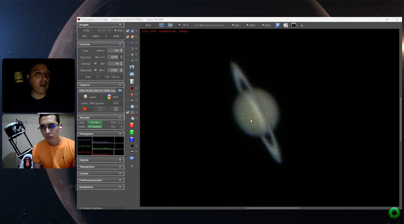Click the SER format button

click(x=116, y=103)
